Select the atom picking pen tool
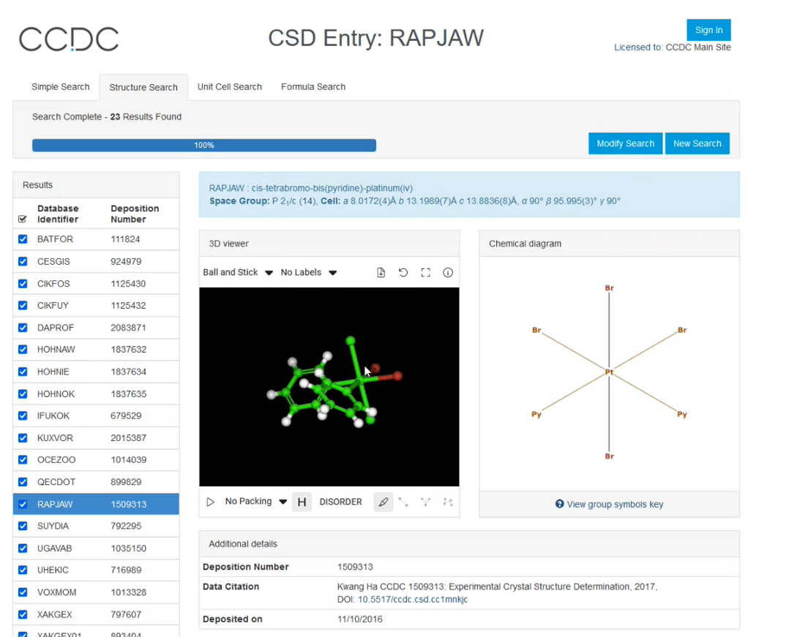 383,502
